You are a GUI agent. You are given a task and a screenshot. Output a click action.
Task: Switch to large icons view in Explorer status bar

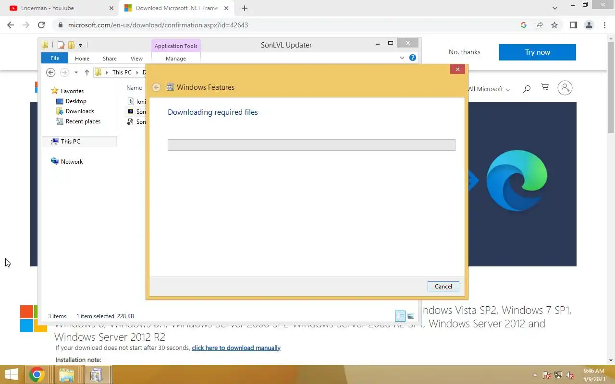point(411,316)
